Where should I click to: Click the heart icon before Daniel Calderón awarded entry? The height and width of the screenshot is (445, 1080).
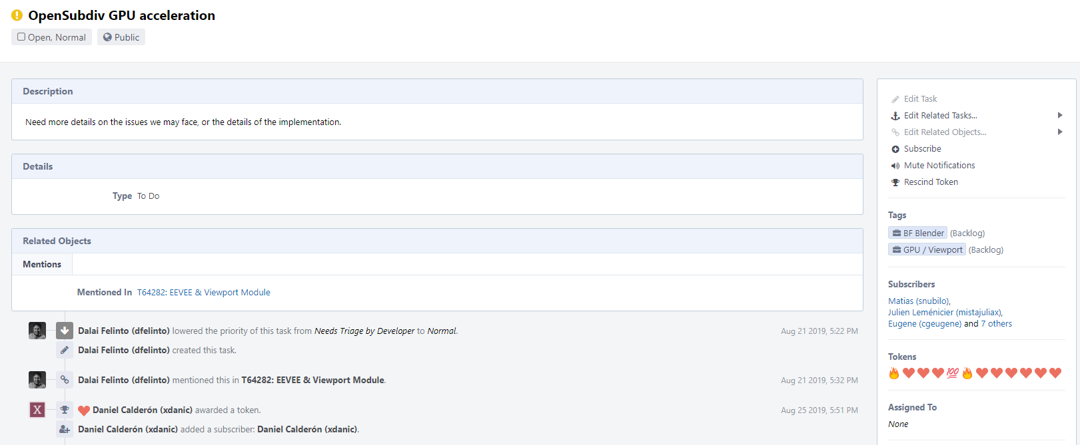point(84,410)
